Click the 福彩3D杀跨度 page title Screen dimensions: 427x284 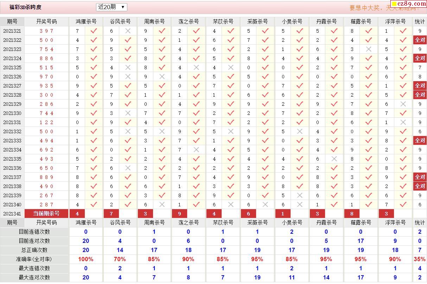click(x=25, y=7)
